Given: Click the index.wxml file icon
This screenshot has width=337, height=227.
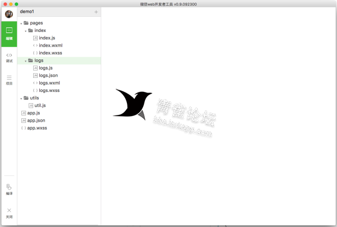Looking at the screenshot, I should pos(35,45).
